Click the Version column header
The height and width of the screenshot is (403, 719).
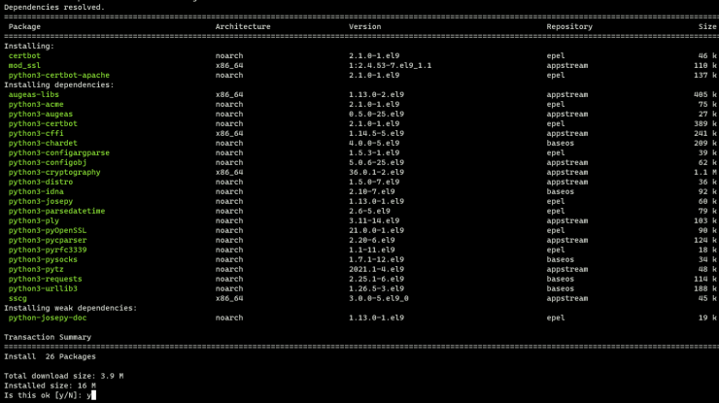click(365, 26)
